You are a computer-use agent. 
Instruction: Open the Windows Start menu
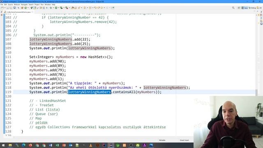(3, 145)
